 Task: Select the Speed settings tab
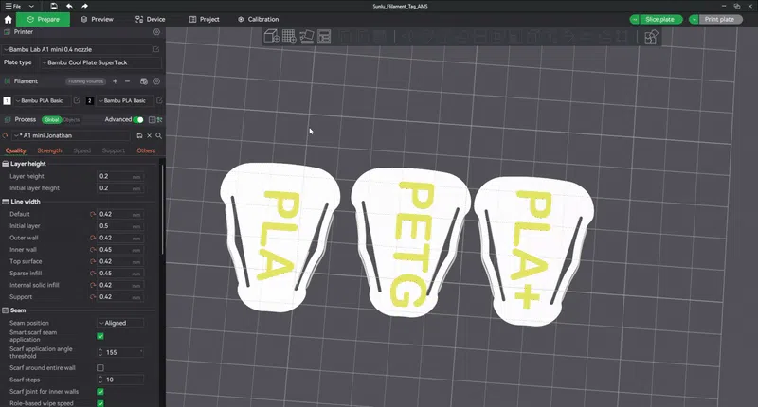(82, 150)
